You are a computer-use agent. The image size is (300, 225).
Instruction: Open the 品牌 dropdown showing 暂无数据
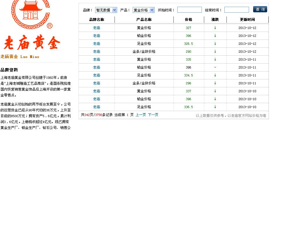pyautogui.click(x=106, y=10)
